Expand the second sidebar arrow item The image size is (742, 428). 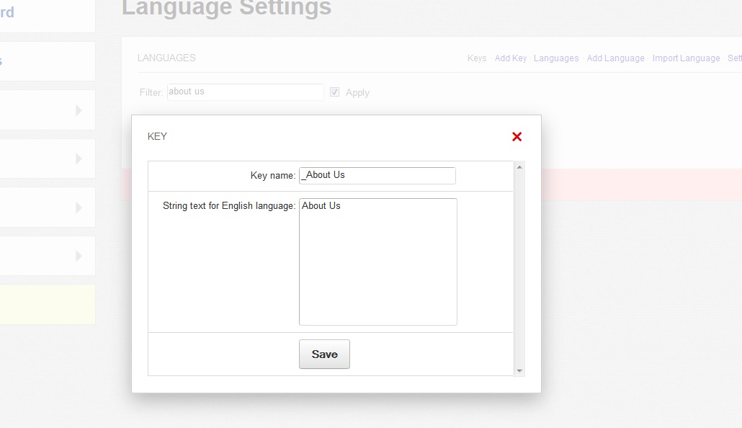79,159
